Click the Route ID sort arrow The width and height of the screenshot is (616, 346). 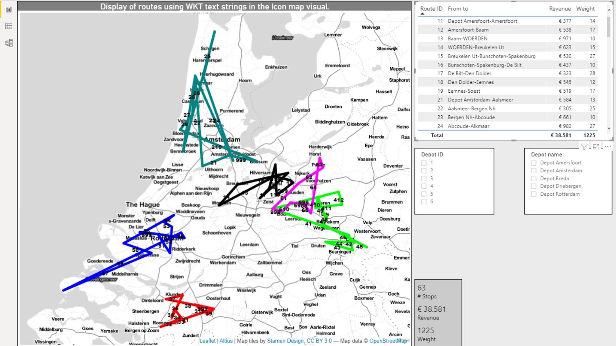pyautogui.click(x=422, y=14)
